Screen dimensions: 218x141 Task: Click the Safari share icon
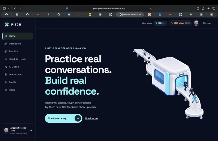tap(203, 8)
